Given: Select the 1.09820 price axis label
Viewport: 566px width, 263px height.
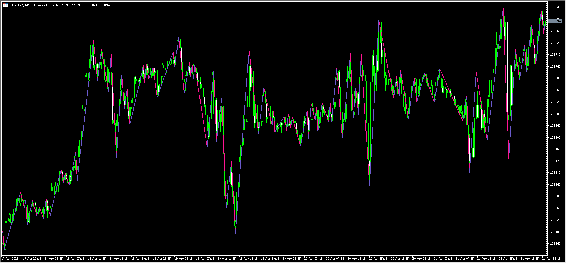Looking at the screenshot, I should [x=555, y=43].
